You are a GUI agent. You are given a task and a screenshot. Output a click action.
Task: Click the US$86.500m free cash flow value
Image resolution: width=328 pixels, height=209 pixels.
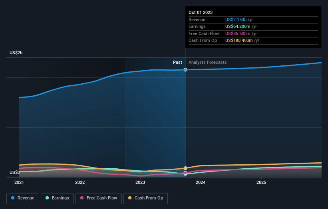[x=238, y=34]
